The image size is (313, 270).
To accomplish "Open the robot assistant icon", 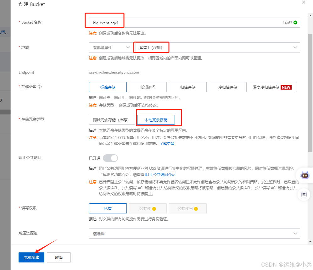I will pyautogui.click(x=305, y=175).
